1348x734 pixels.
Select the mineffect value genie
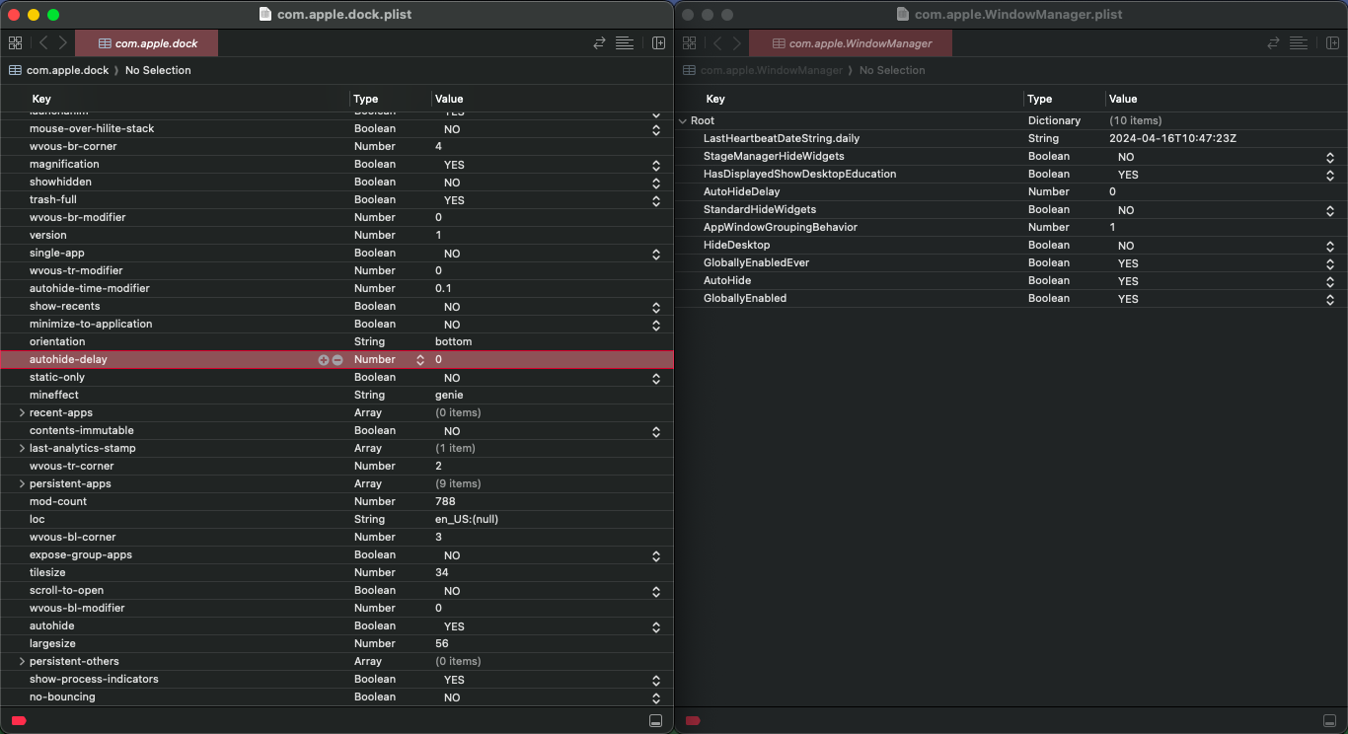449,395
